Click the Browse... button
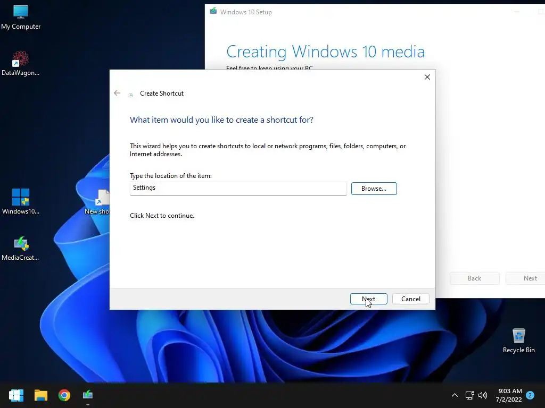The image size is (545, 408). click(x=374, y=189)
